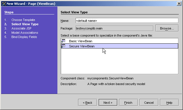Viewport: 183px width, 110px height.
Task: Click the Package field showing testmycomplib.main
Action: [114, 28]
